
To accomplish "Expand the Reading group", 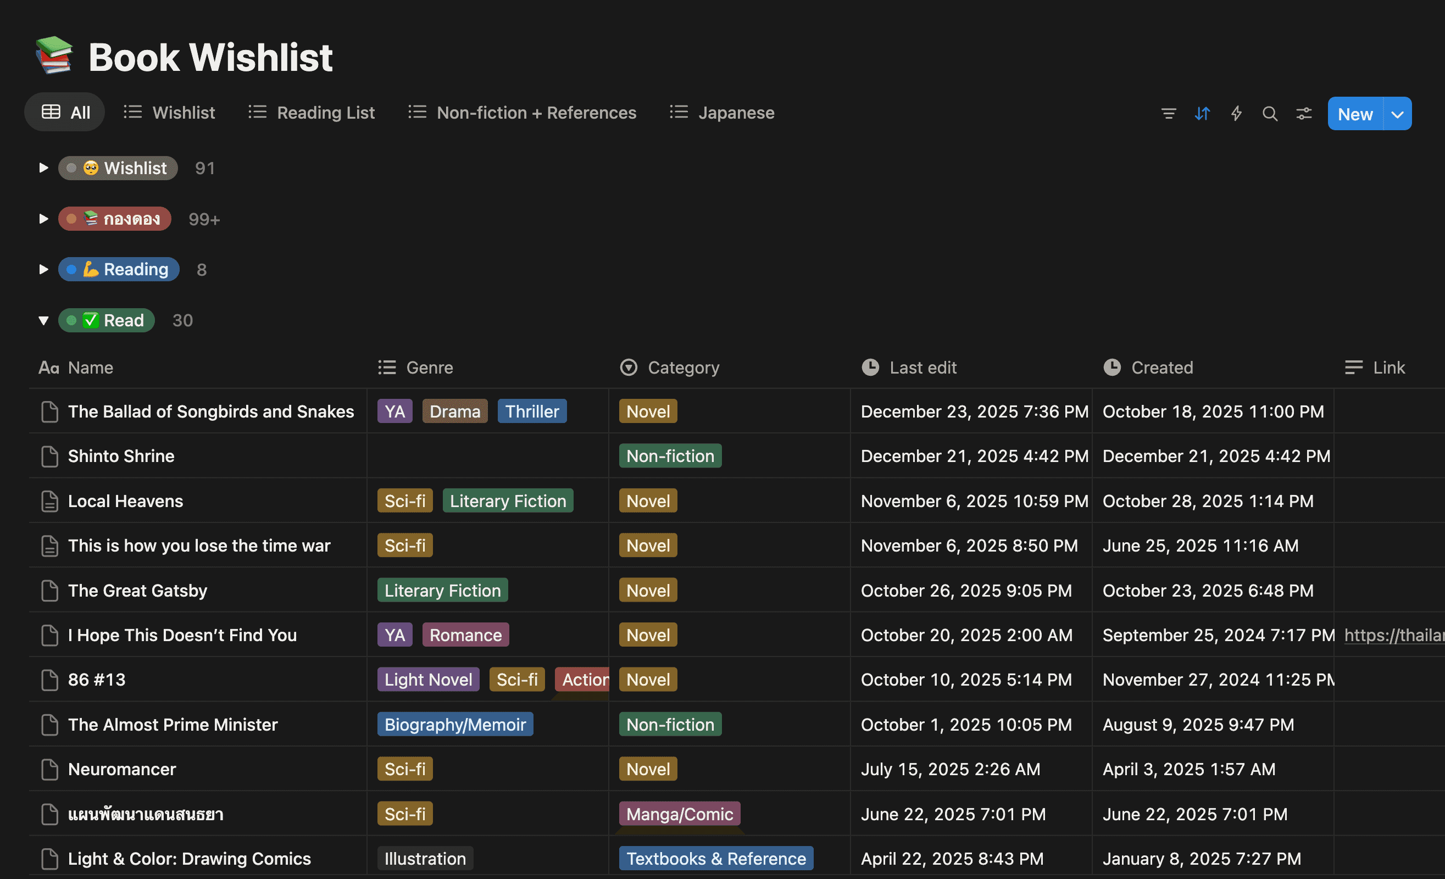I will [43, 269].
